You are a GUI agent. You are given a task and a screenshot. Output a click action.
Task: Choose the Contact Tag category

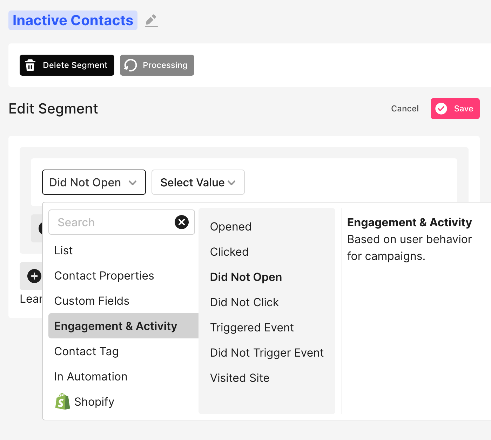click(x=87, y=351)
